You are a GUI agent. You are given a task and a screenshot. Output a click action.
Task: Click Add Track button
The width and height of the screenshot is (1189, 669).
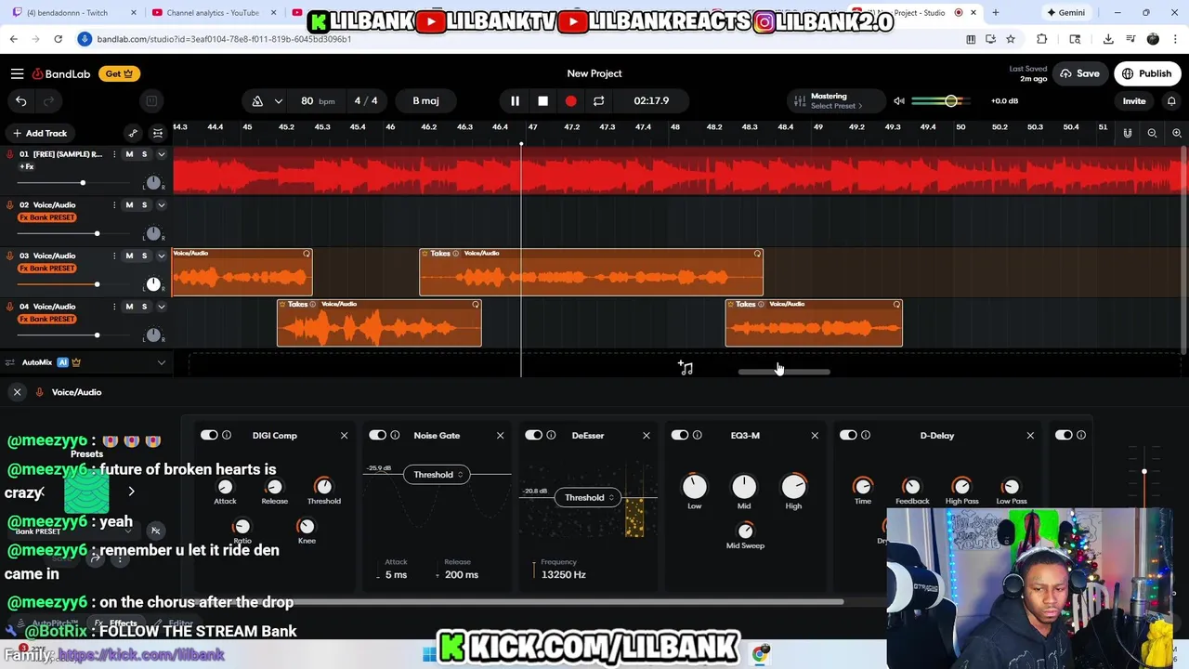[40, 133]
